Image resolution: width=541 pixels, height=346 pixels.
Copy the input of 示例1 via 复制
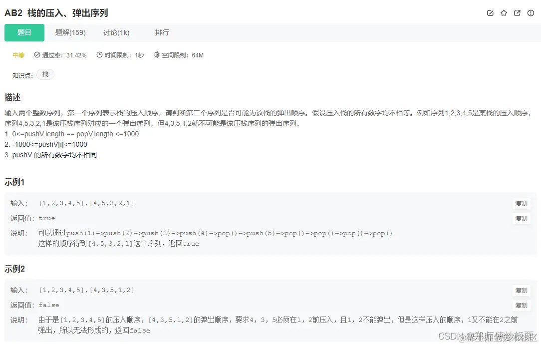click(521, 203)
